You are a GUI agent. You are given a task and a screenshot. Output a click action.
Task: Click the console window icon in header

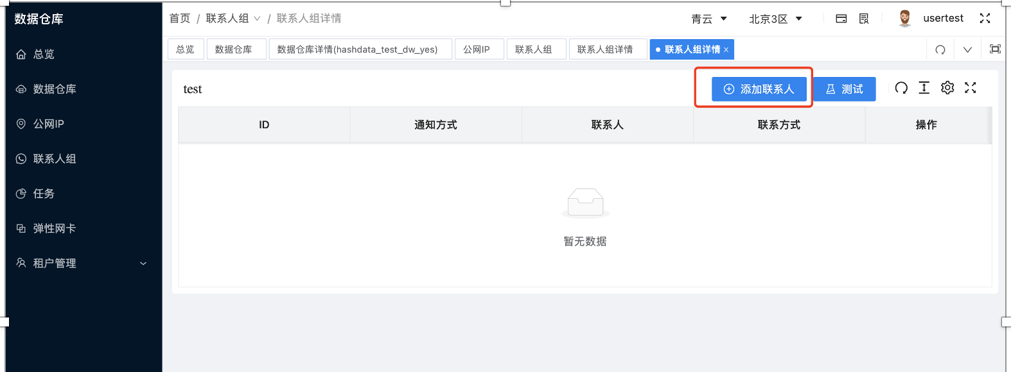pos(841,19)
